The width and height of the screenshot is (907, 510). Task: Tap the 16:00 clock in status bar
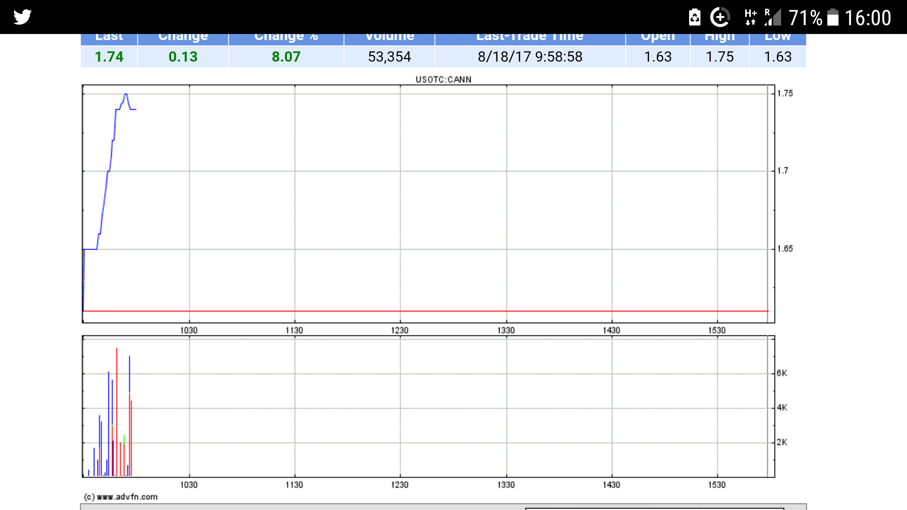coord(868,18)
